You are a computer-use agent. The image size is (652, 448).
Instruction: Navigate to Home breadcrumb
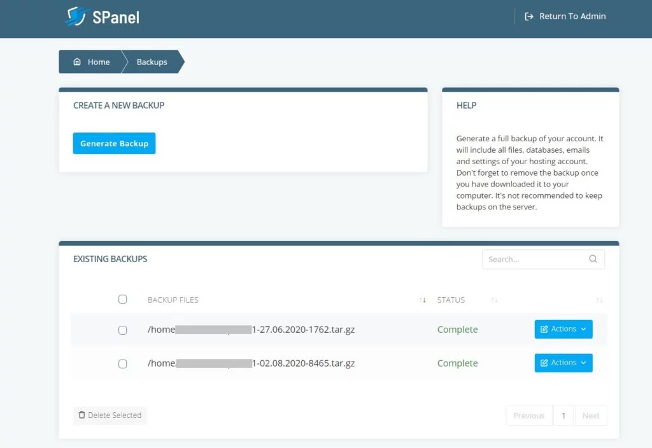point(98,62)
